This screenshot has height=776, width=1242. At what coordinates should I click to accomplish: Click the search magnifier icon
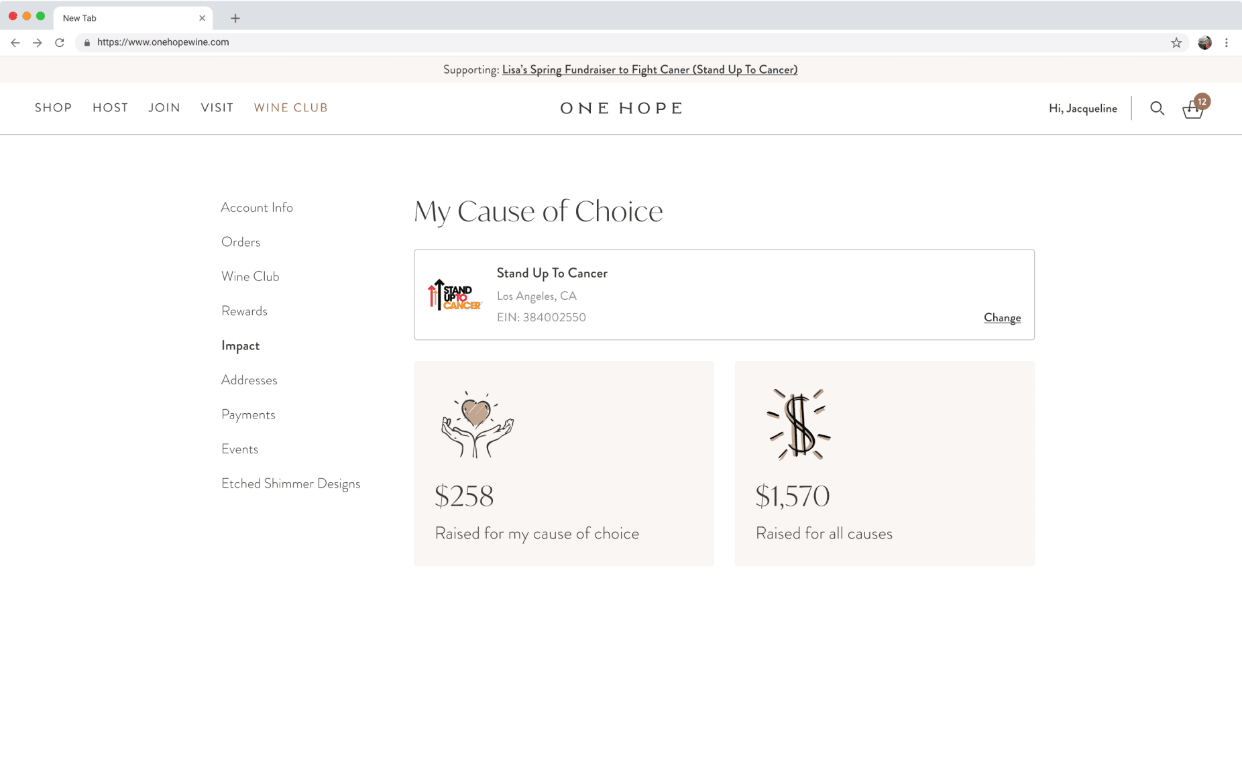tap(1157, 108)
